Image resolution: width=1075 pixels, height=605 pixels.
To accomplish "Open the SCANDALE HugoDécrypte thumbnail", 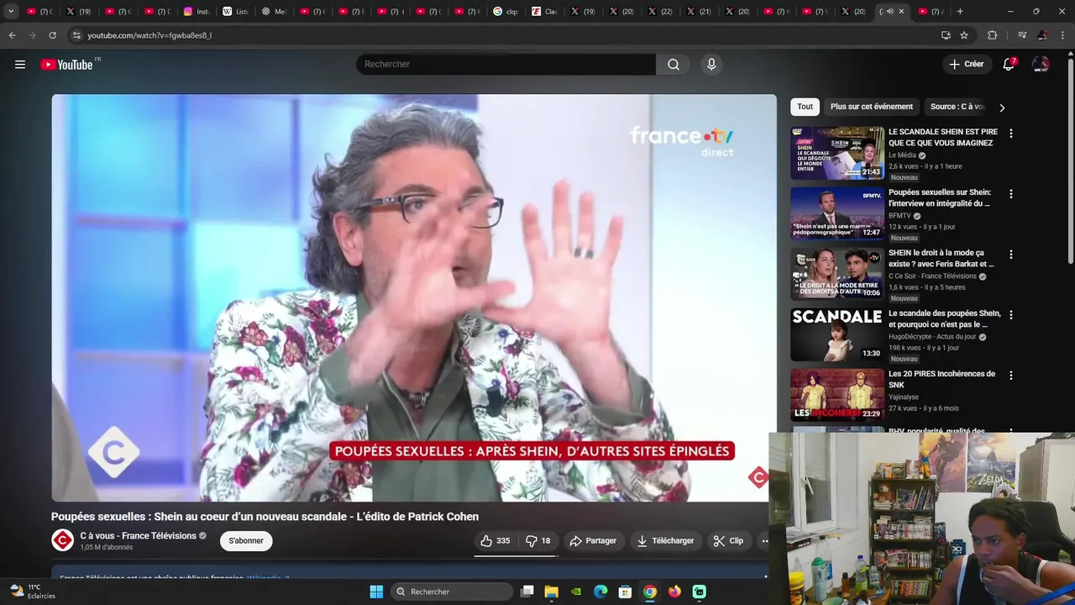I will point(837,334).
